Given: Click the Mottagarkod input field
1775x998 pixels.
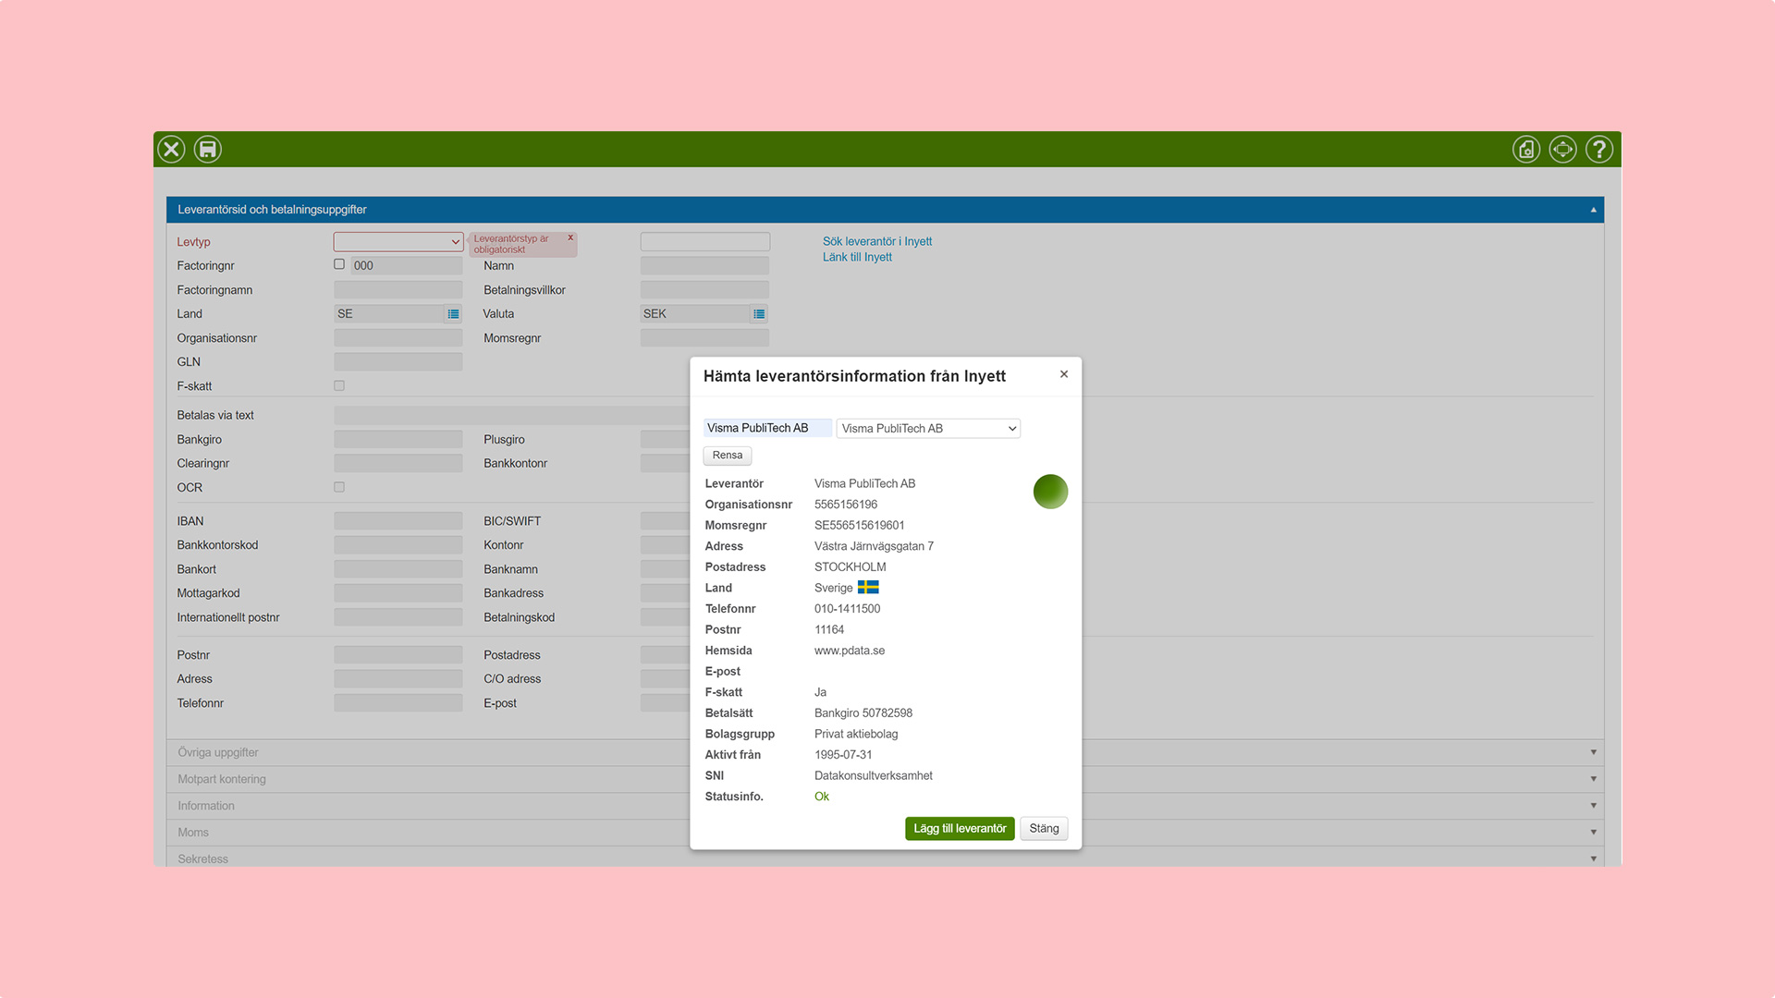Looking at the screenshot, I should point(398,593).
